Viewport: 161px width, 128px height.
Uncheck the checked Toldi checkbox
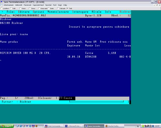[x=67, y=8]
